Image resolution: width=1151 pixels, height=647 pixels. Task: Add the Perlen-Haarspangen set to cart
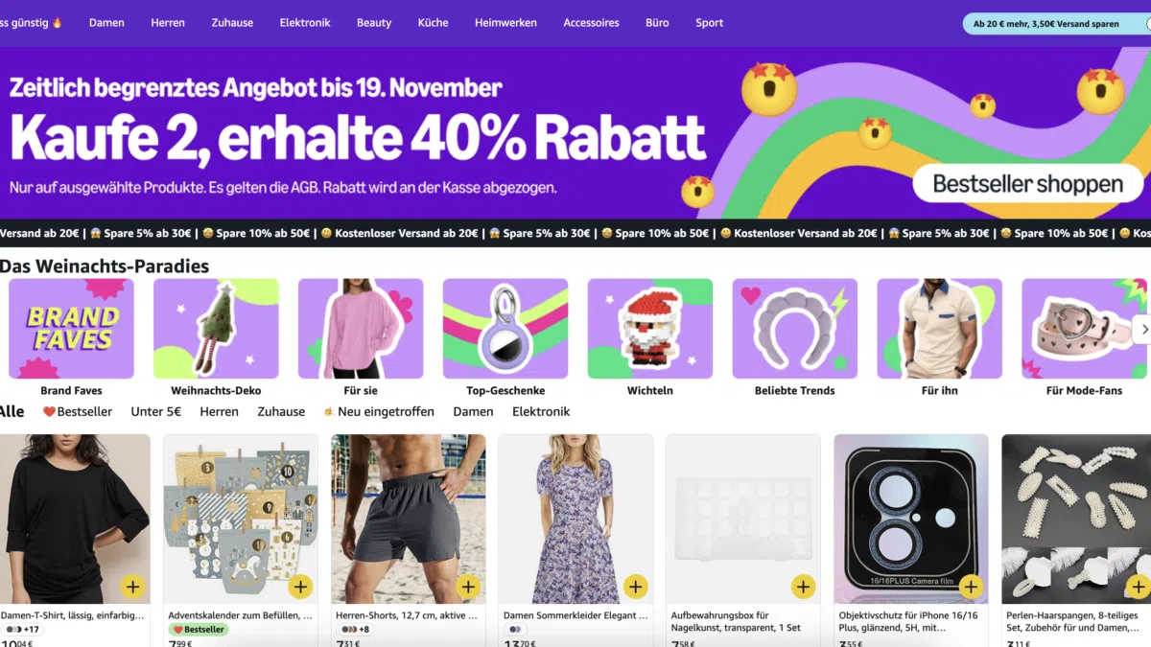(1138, 587)
